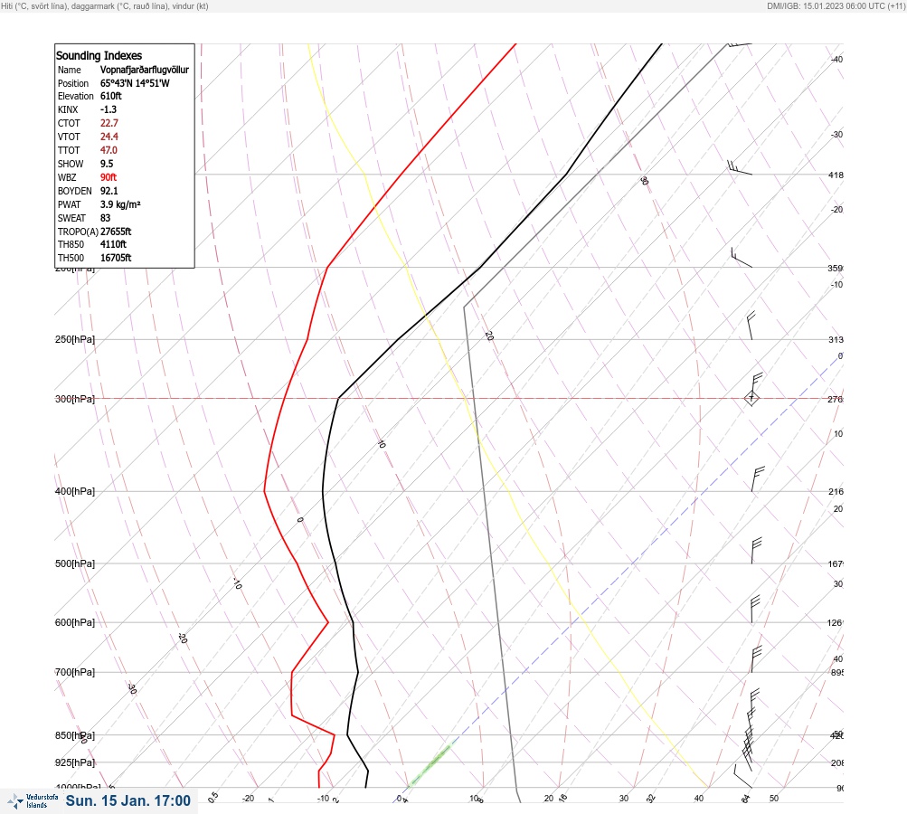Click the SHOW value 9.5
The image size is (907, 814).
coord(107,164)
